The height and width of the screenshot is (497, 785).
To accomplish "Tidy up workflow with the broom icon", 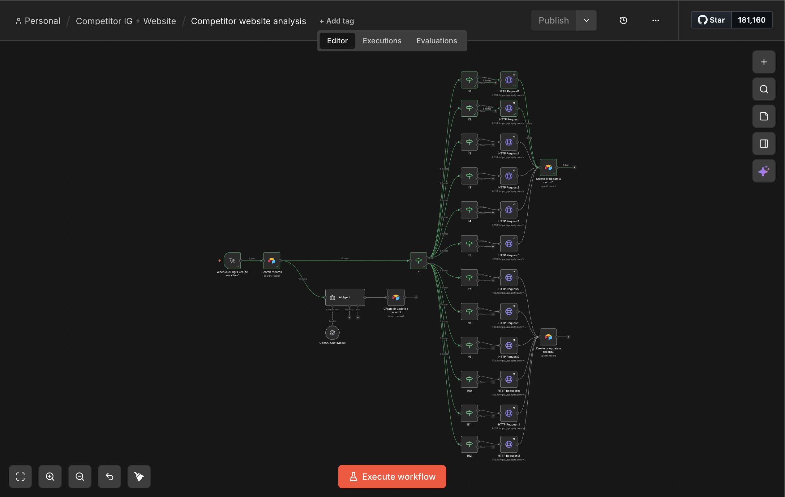I will (x=139, y=477).
